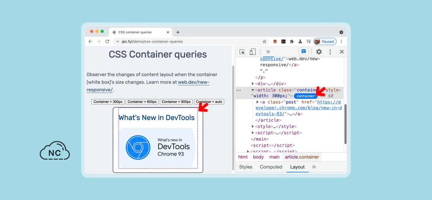This screenshot has height=200, width=432.
Task: Click the site info chevron in the address bar
Action: (118, 41)
